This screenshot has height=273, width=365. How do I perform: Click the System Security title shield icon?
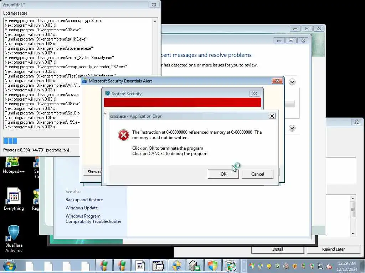(x=107, y=93)
